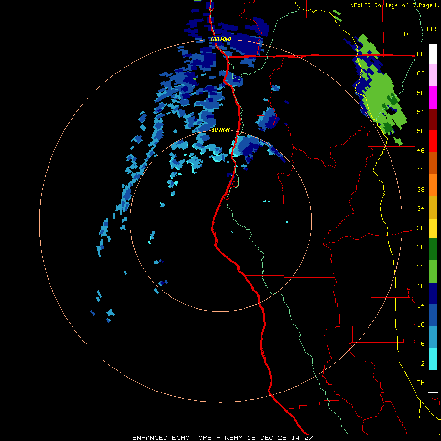Image resolution: width=441 pixels, height=441 pixels.
Task: Pick the cyan legend swatch
Action: [x=433, y=359]
